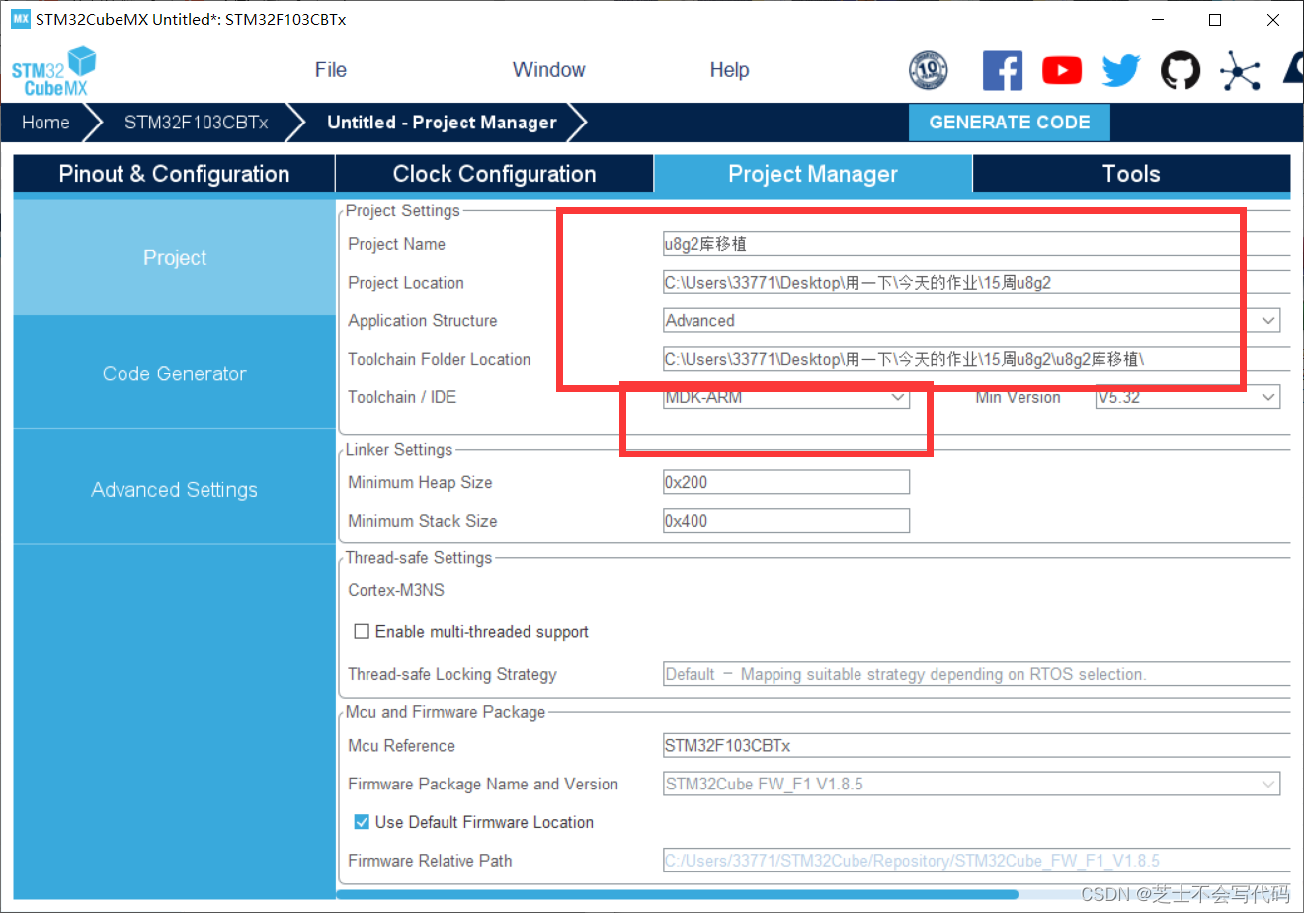Click the Firmware Relative Path label
The width and height of the screenshot is (1304, 913).
point(430,861)
